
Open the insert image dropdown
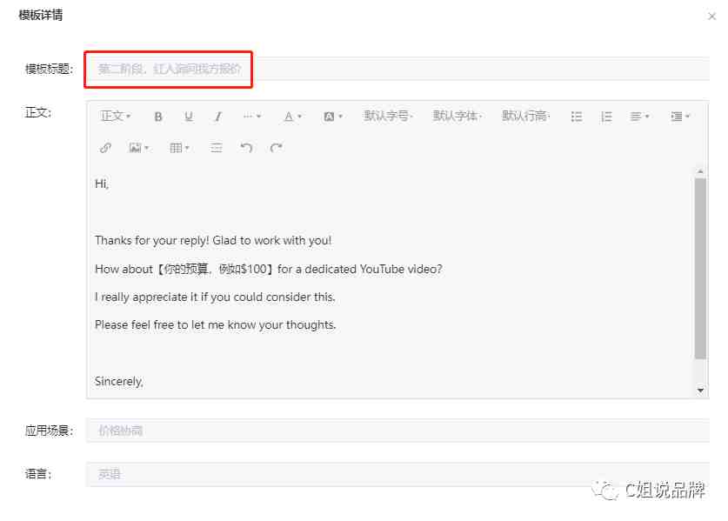pyautogui.click(x=139, y=148)
